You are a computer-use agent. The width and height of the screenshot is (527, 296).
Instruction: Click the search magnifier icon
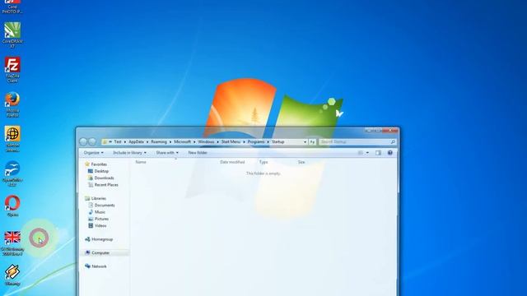393,142
